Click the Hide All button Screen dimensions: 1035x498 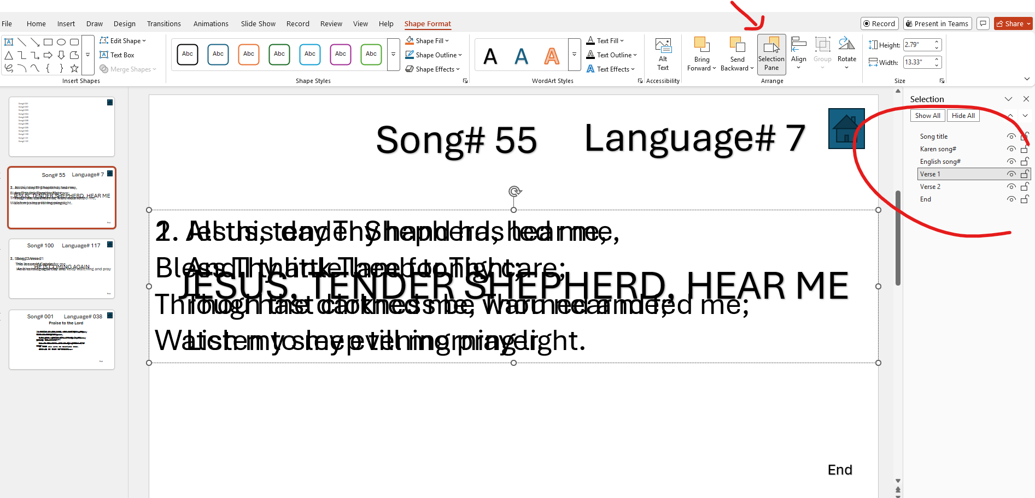pyautogui.click(x=963, y=116)
